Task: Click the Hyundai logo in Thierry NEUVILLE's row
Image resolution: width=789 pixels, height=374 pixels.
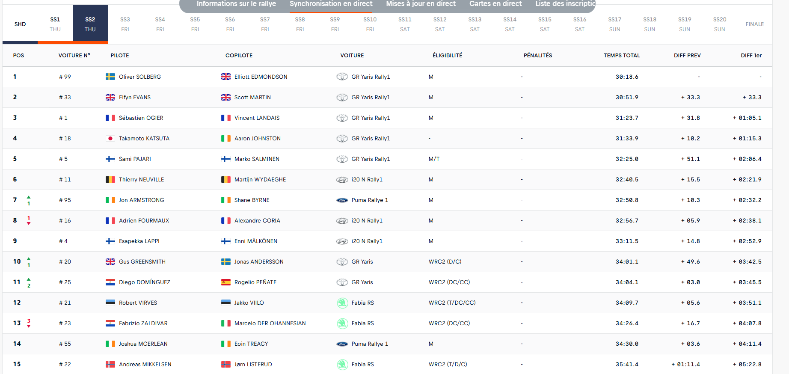Action: pyautogui.click(x=342, y=180)
